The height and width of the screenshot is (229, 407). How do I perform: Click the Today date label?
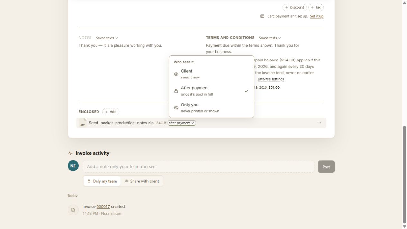[x=72, y=196]
